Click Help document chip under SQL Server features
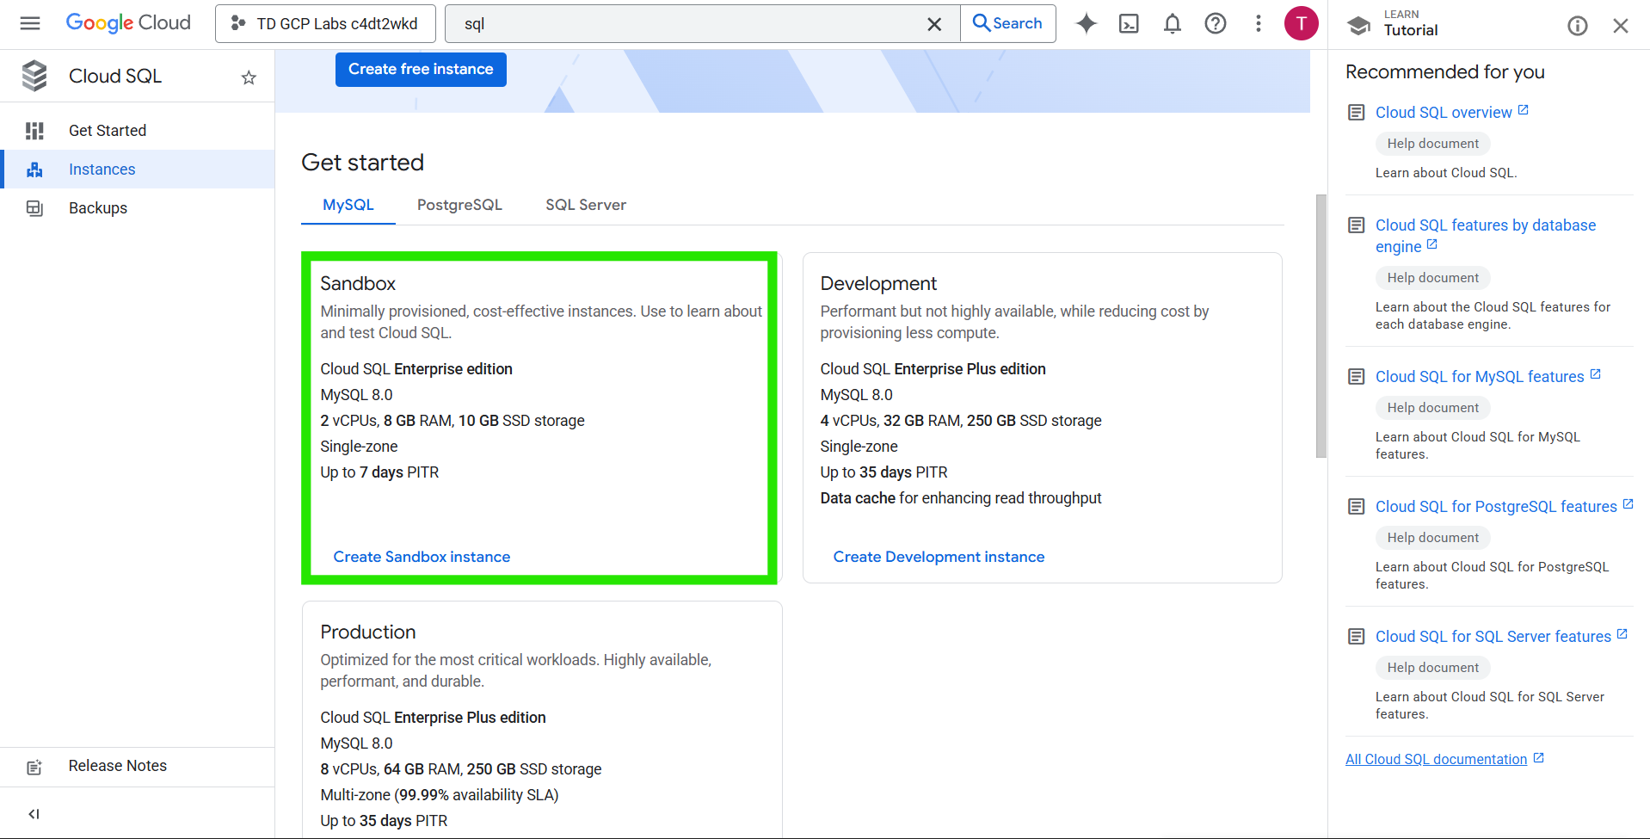The width and height of the screenshot is (1650, 839). 1433,668
